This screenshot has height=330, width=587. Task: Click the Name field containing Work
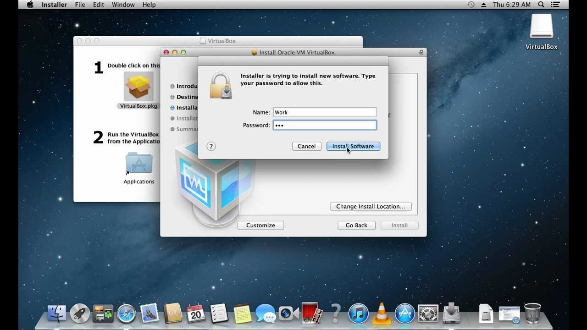pyautogui.click(x=325, y=112)
